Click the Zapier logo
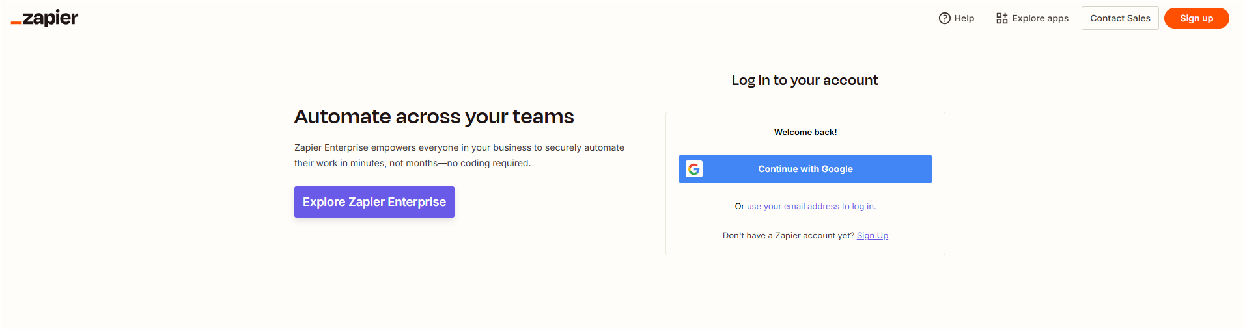The height and width of the screenshot is (330, 1245). (44, 18)
